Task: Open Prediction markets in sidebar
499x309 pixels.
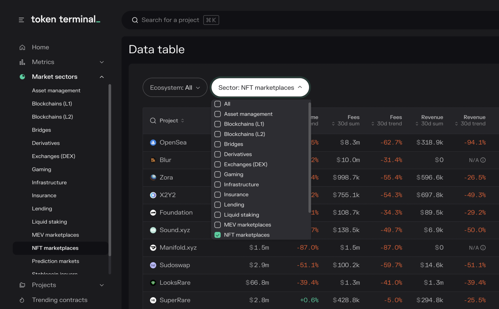Action: (x=55, y=261)
